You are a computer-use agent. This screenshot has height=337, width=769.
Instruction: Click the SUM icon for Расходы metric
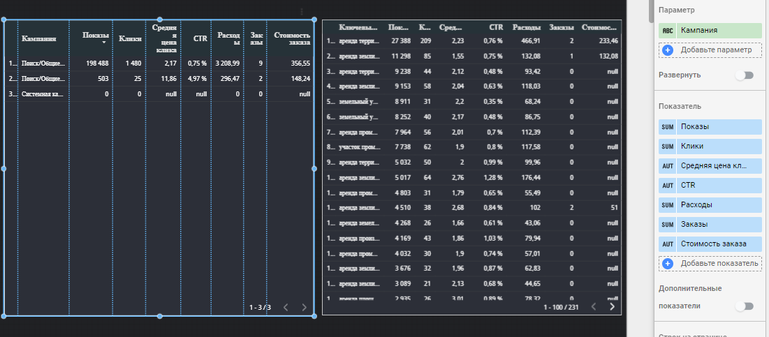pyautogui.click(x=667, y=205)
